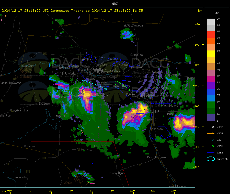
Task: Click the light blue 30 dBZ swatch
Action: [x=211, y=98]
